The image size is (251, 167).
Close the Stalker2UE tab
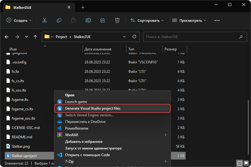pyautogui.click(x=69, y=7)
